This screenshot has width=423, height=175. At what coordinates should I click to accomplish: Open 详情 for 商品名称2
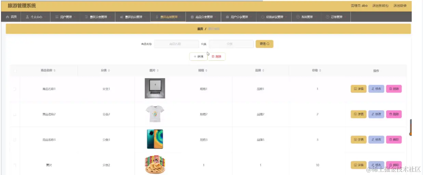point(358,114)
